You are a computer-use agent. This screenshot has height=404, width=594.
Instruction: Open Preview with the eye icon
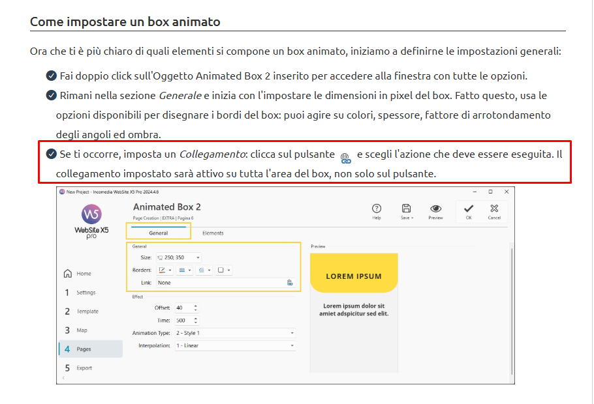435,209
